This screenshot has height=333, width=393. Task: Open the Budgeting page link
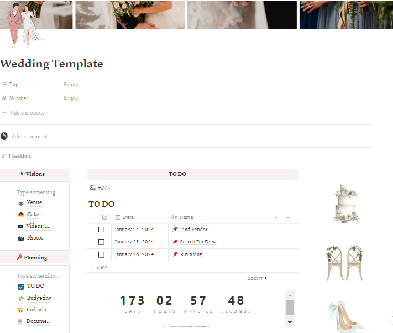39,298
